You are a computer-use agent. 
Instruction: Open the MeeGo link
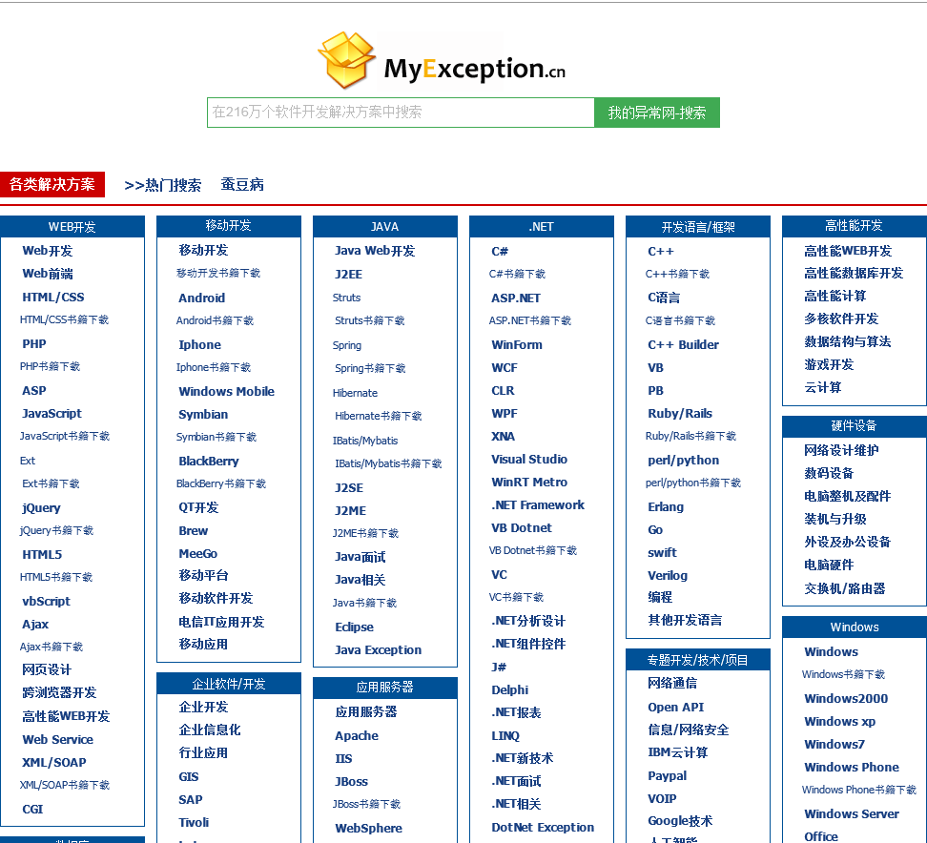[198, 553]
